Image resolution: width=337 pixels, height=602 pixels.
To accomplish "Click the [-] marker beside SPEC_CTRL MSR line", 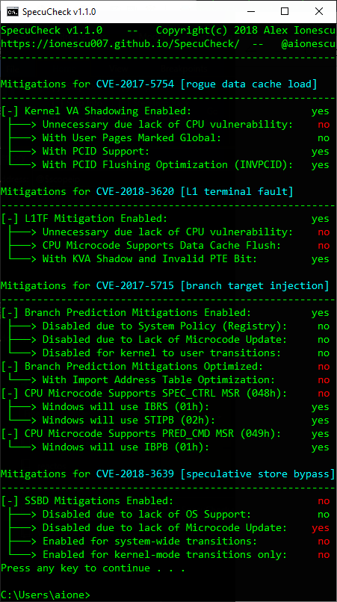I will (10, 393).
